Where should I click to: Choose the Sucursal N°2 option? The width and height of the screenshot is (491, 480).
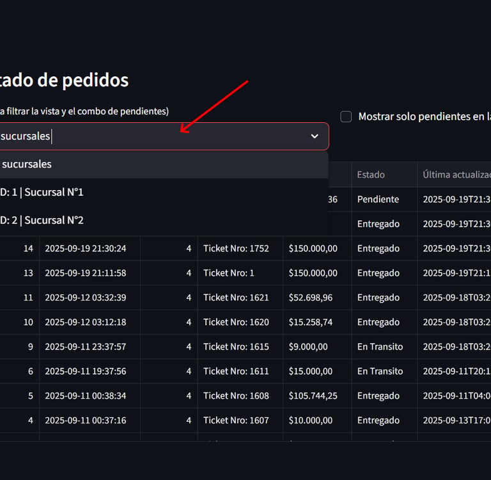point(164,220)
